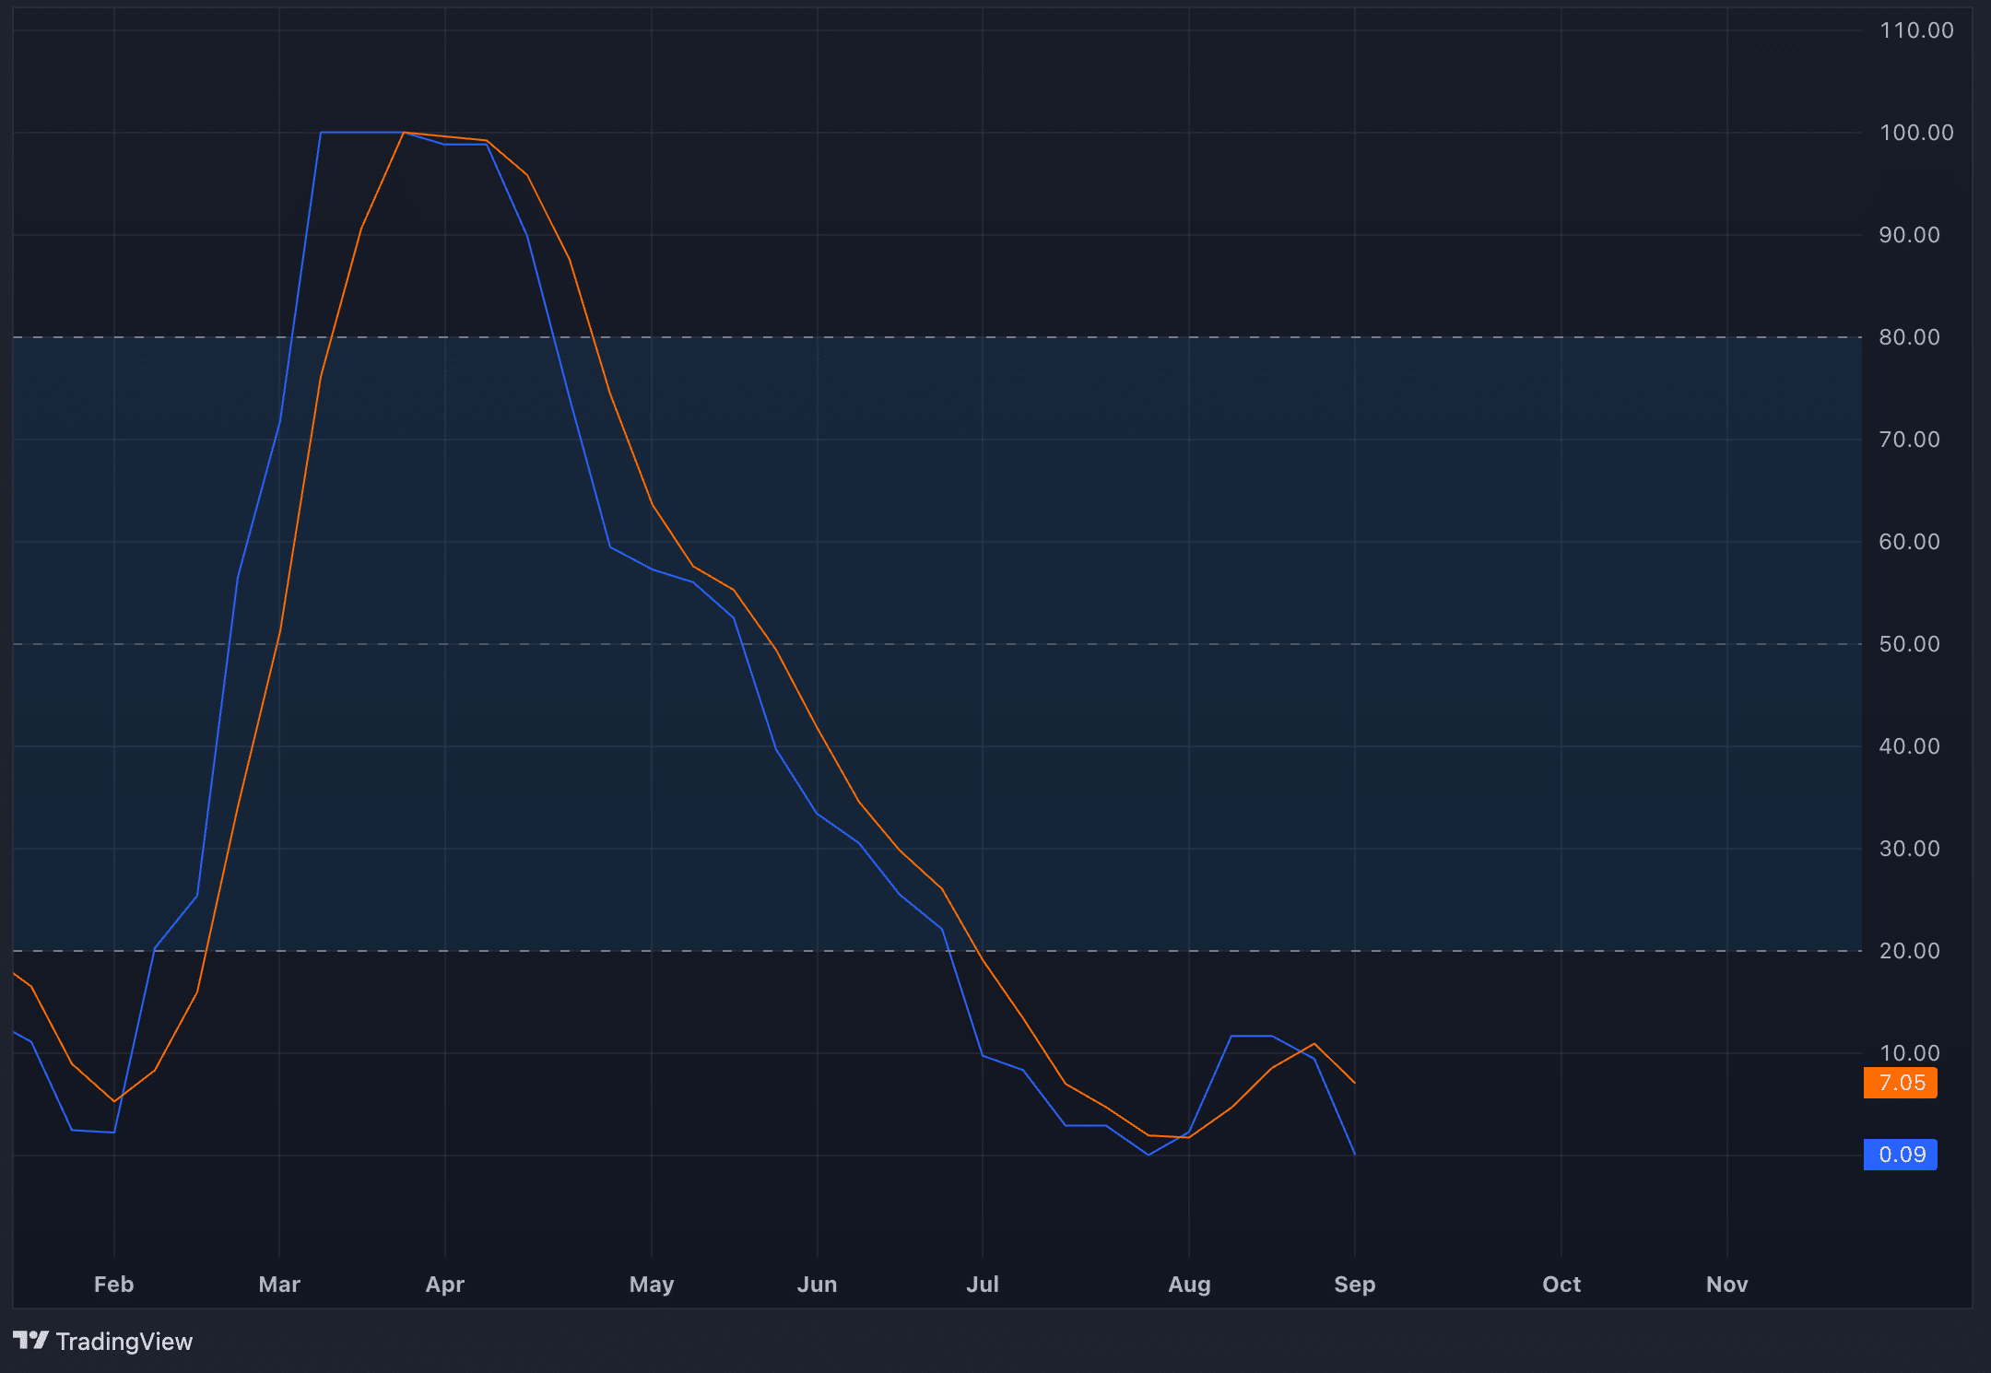This screenshot has height=1373, width=1991.
Task: Click the 110.00 price axis label
Action: pyautogui.click(x=1916, y=30)
